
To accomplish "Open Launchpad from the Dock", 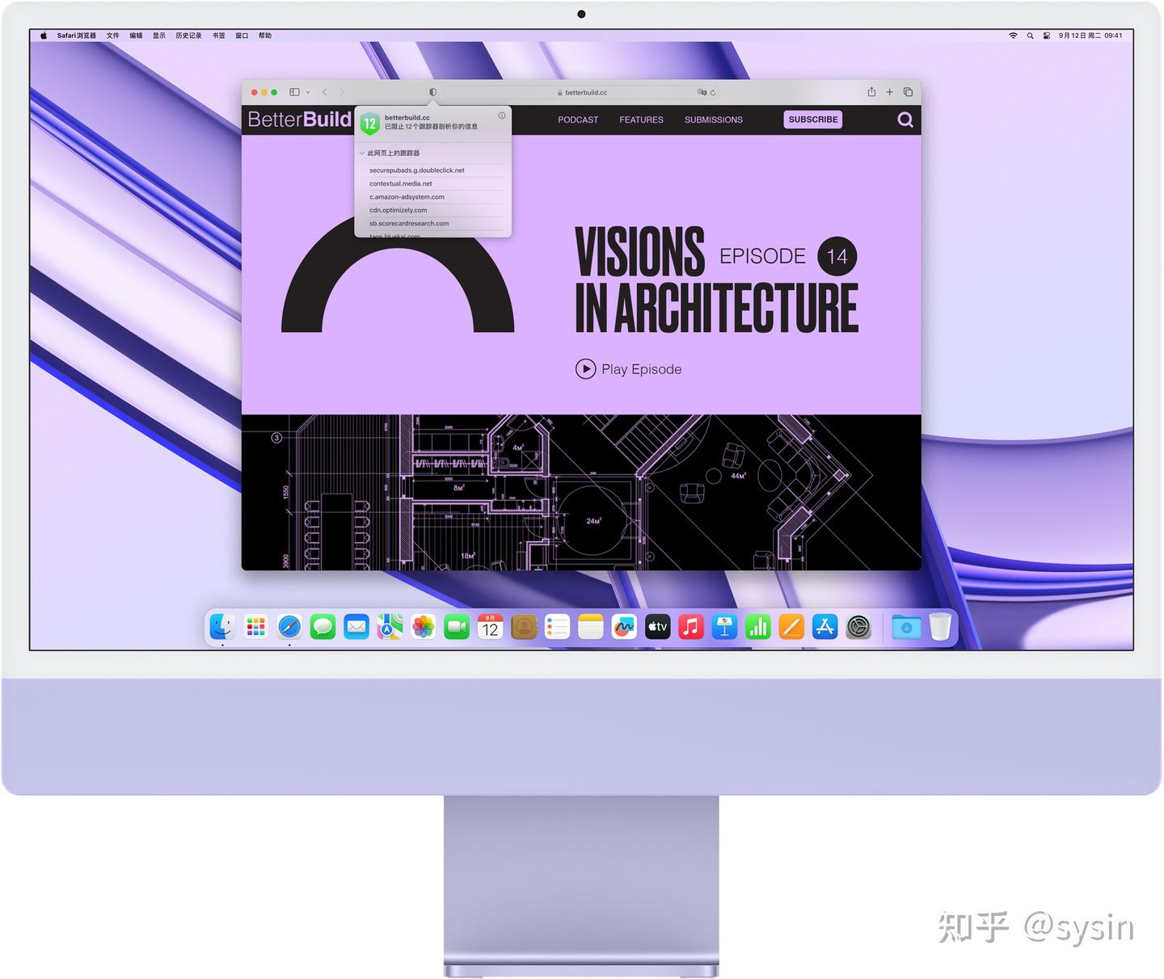I will (255, 627).
